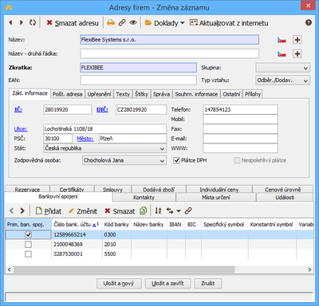This screenshot has height=306, width=319.
Task: Click the copy icon next to Smazat in bank toolbar
Action: coord(144,211)
